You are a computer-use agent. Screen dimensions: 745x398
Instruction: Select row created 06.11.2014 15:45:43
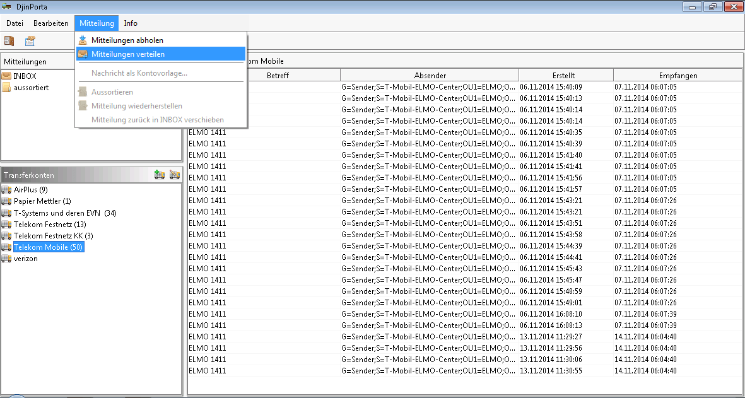[x=465, y=268]
